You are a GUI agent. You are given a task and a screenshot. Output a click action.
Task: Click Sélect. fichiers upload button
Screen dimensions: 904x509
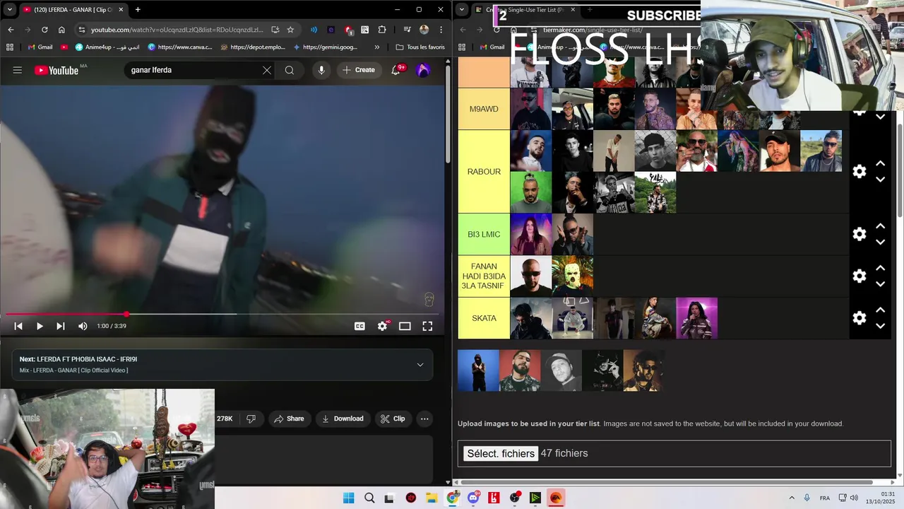[501, 453]
